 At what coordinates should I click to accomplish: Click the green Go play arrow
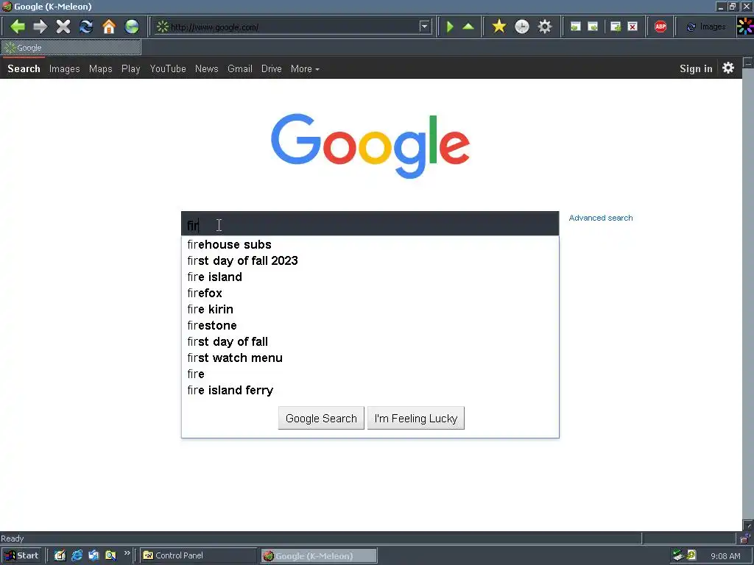[x=450, y=26]
